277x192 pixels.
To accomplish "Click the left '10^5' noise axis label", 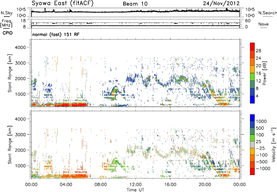I will 21,9.
